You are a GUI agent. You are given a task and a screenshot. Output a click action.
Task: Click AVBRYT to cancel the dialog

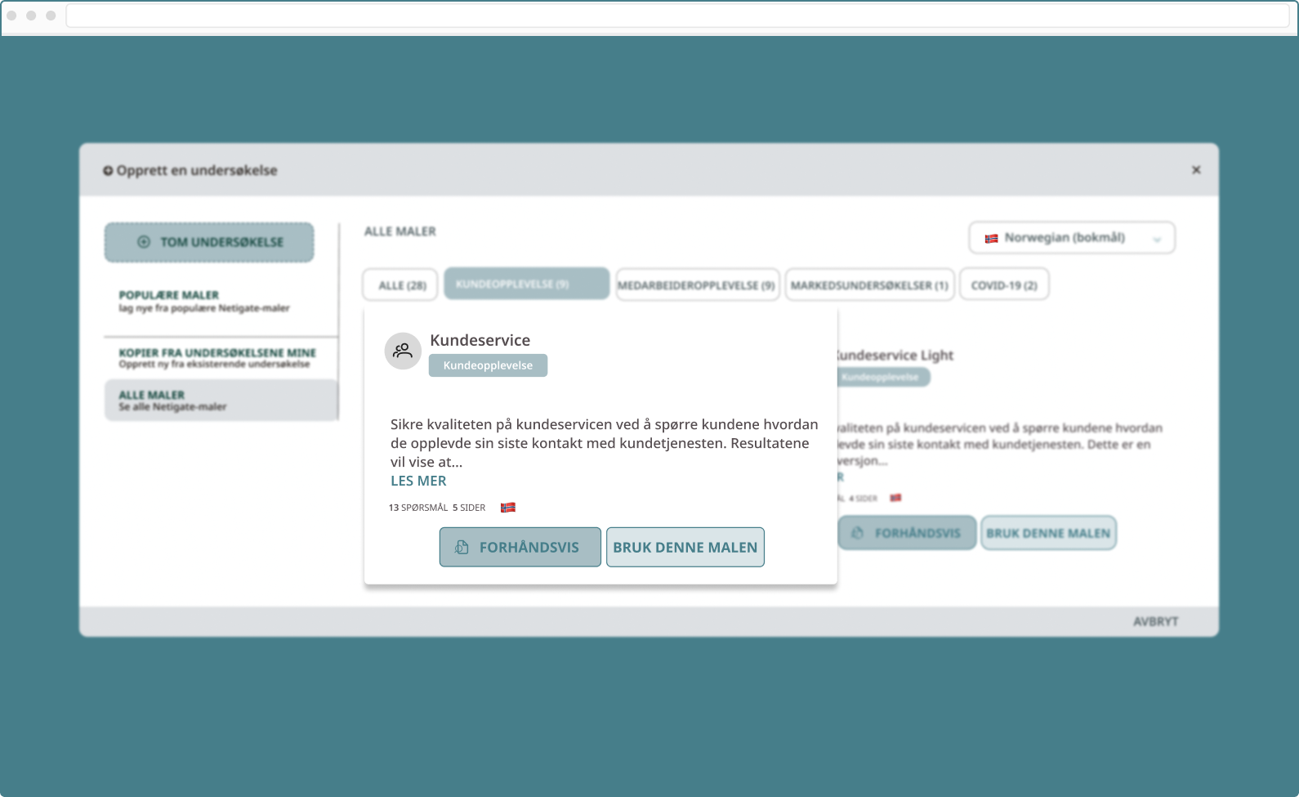click(x=1155, y=622)
